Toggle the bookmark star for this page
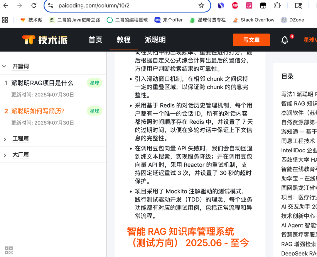317x257 pixels. point(201,5)
